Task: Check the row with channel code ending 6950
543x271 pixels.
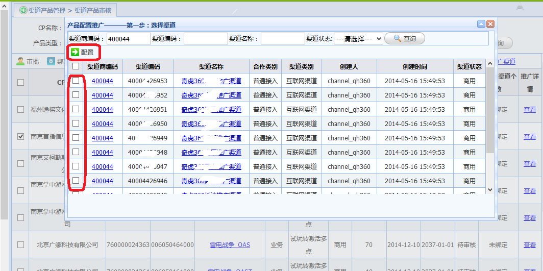Action: pos(76,123)
